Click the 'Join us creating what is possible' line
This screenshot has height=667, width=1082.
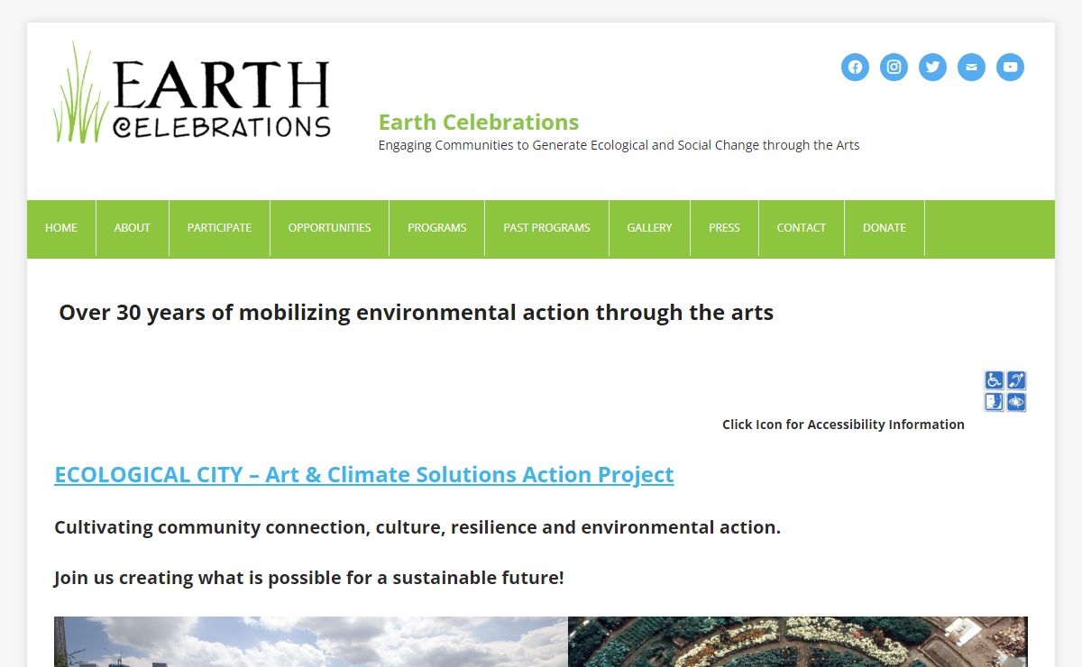309,578
